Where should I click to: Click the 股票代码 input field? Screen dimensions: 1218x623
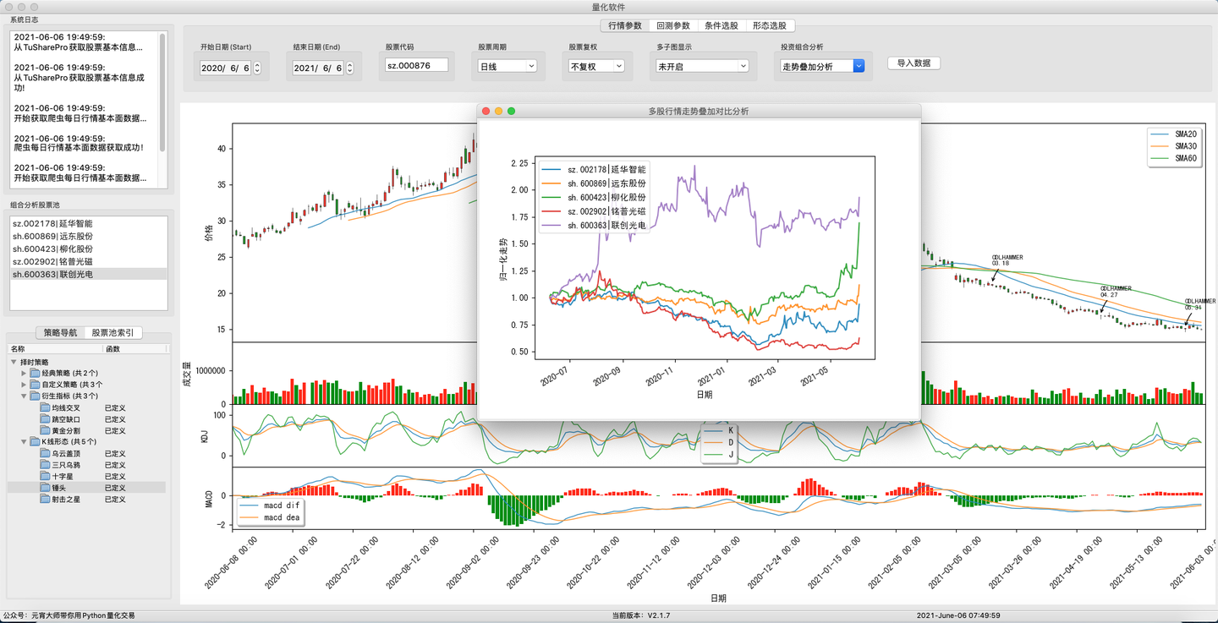click(x=416, y=65)
